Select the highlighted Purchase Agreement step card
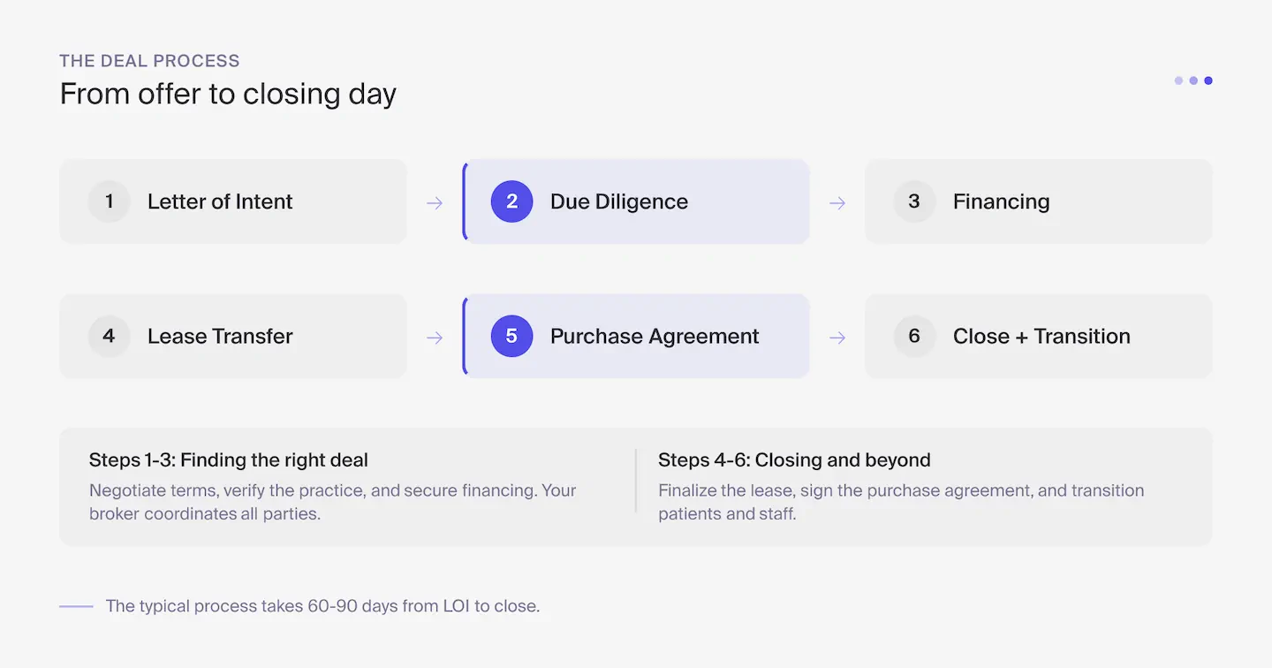Screen dimensions: 1272x668 pos(636,336)
